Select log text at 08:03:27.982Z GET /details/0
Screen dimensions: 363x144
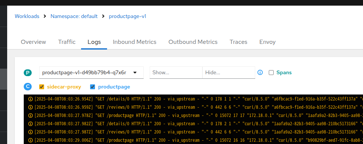(199, 124)
